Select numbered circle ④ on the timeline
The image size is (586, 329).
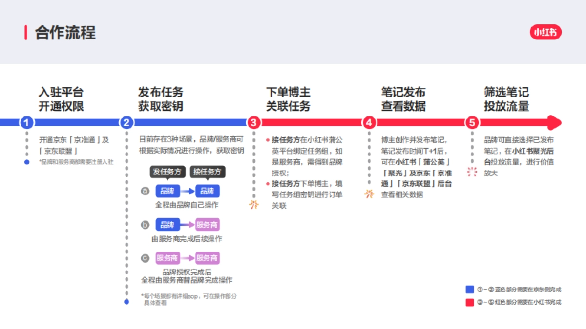point(369,123)
